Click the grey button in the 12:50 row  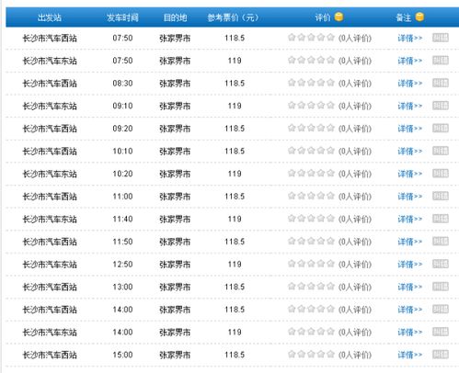pyautogui.click(x=441, y=264)
